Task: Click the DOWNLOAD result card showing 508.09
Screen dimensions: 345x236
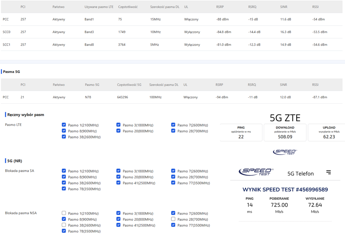Action: coord(285,132)
